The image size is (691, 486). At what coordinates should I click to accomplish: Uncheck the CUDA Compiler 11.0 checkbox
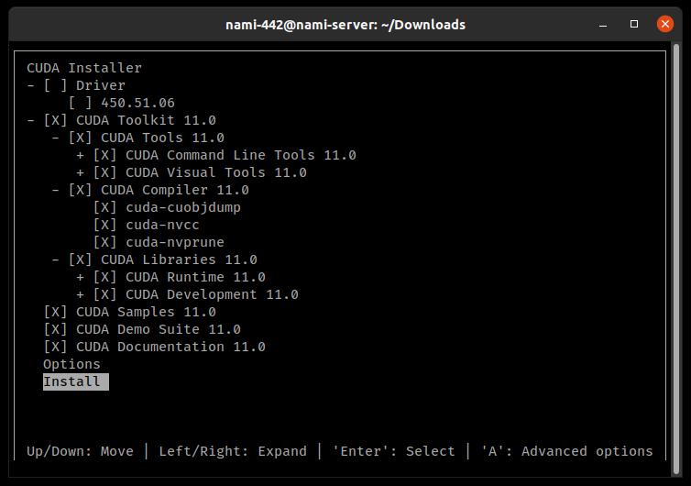pos(81,190)
